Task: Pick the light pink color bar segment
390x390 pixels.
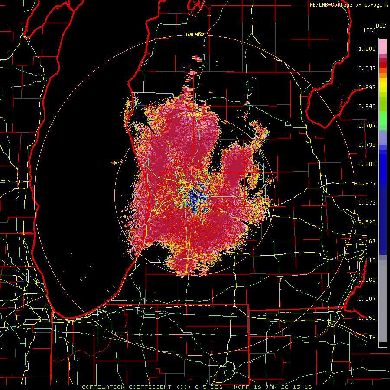Action: 383,46
